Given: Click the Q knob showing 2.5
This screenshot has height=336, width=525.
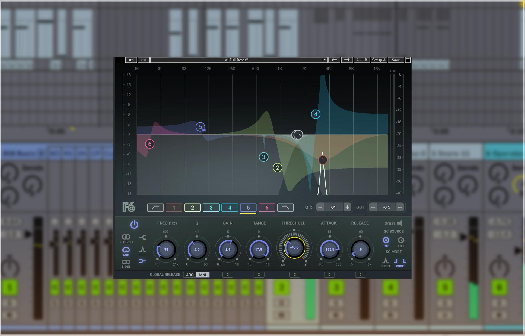Looking at the screenshot, I should click(x=197, y=249).
